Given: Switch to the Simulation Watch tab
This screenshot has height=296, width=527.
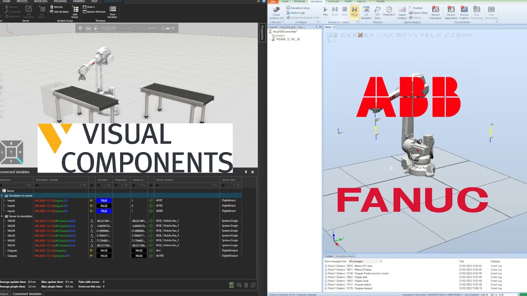Looking at the screenshot, I should [x=345, y=256].
